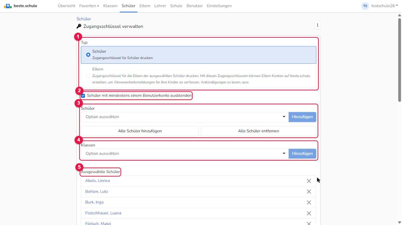Remove Burk, Inga from the list

[309, 202]
